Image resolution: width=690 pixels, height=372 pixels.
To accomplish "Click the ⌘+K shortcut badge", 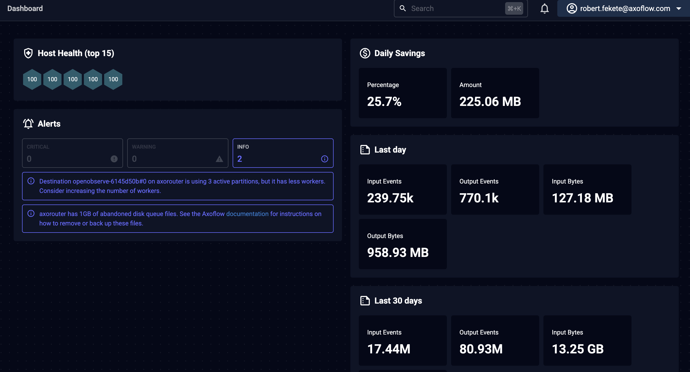I will [514, 9].
